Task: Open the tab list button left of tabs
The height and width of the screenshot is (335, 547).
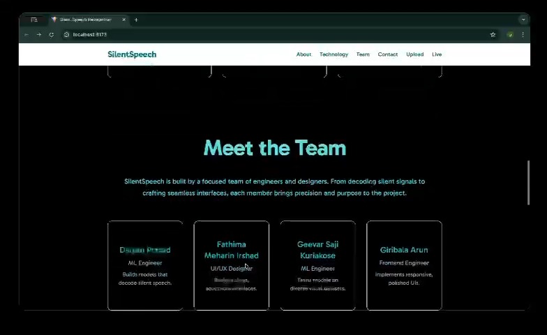Action: pyautogui.click(x=33, y=20)
